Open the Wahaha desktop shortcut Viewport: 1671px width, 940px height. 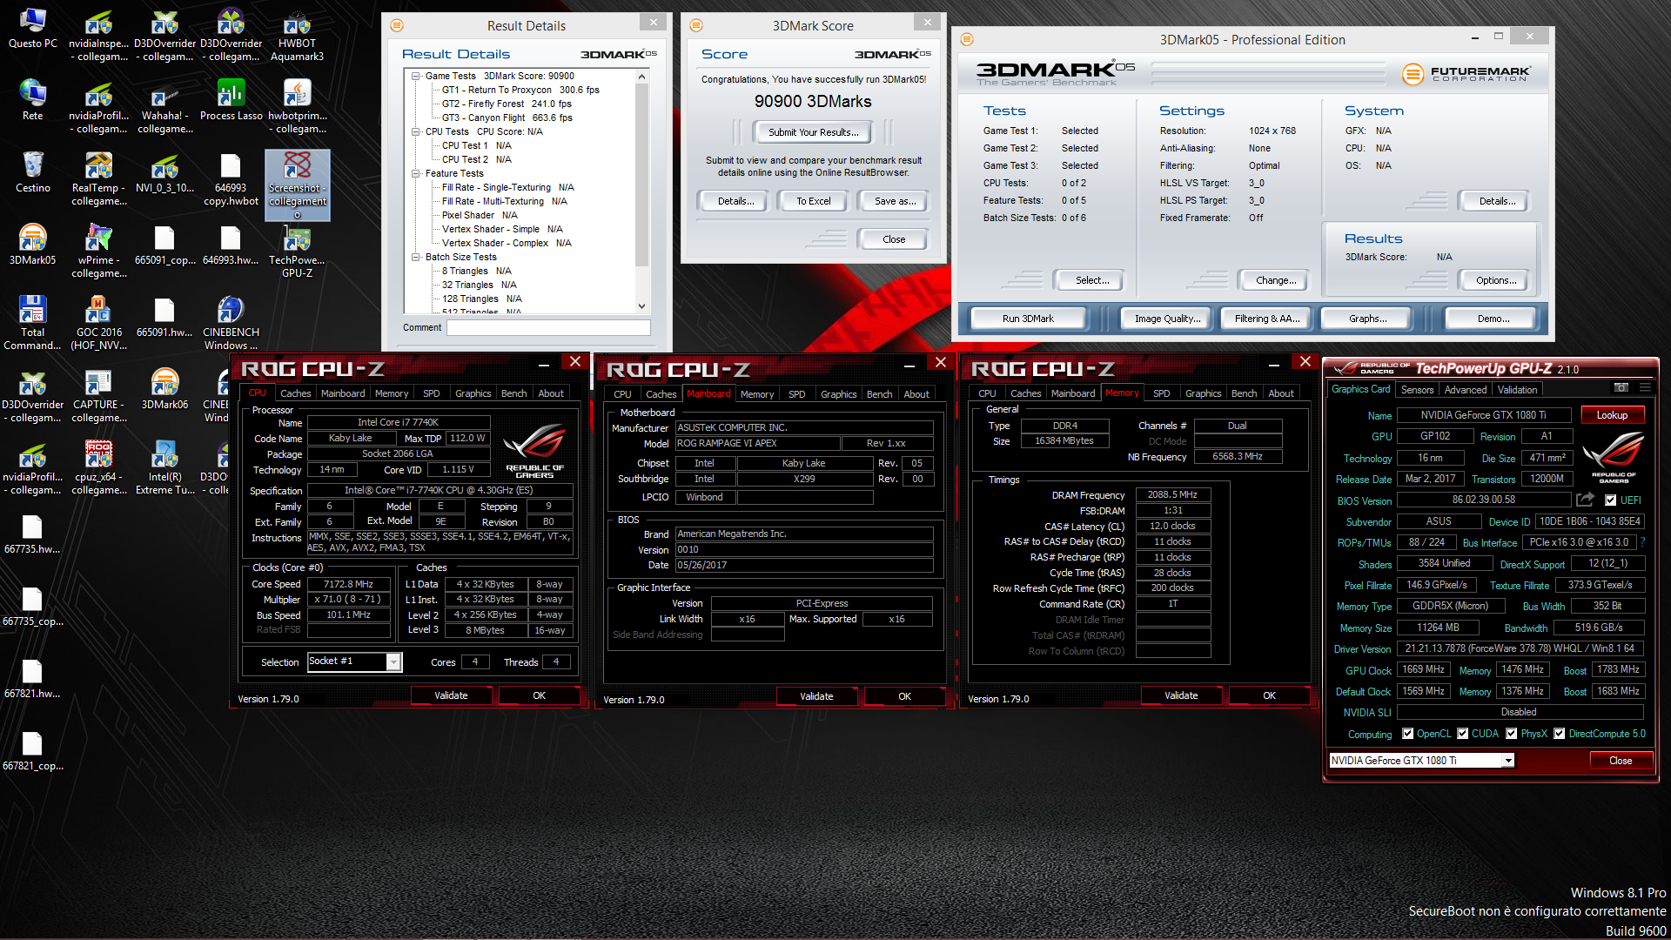point(164,107)
